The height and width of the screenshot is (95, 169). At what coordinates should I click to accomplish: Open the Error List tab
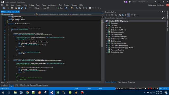point(4,85)
